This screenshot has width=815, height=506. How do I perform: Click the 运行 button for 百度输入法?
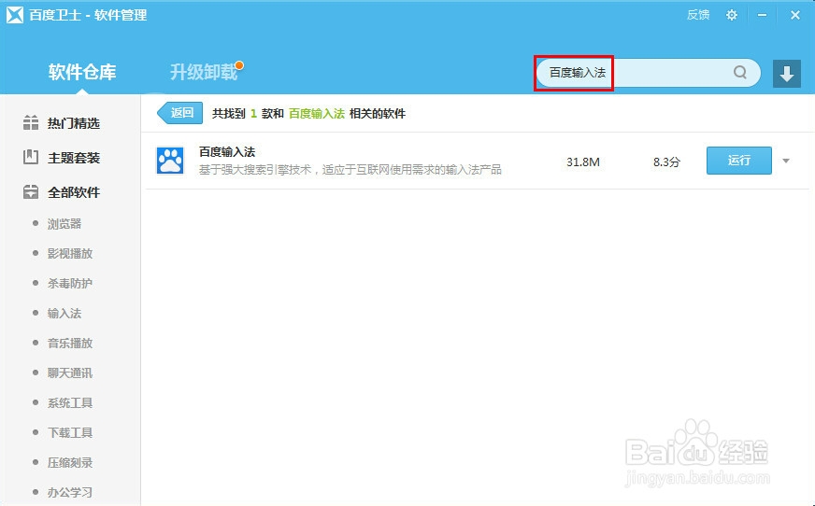point(738,161)
